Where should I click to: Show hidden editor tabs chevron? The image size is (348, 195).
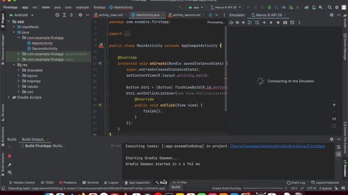point(216,15)
